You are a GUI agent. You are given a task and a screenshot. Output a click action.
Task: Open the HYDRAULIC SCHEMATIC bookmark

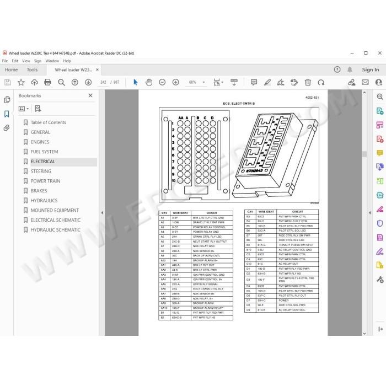coord(55,230)
